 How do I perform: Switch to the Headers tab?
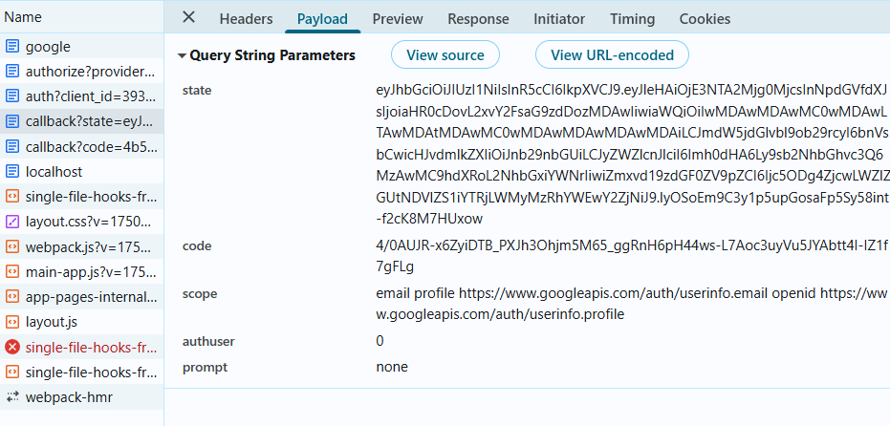(x=247, y=19)
